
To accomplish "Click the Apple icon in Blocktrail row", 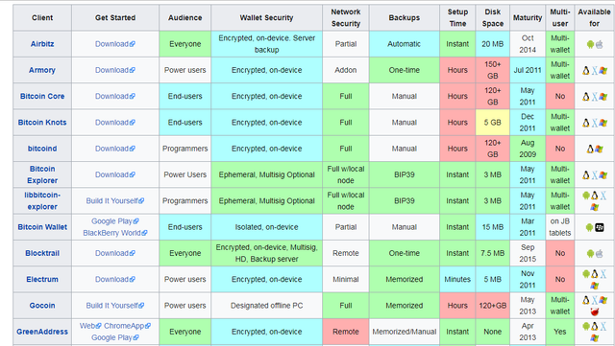I will (599, 254).
